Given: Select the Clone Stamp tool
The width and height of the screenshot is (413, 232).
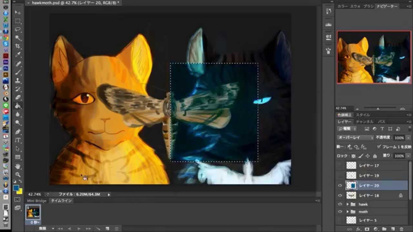Looking at the screenshot, I should coord(18,80).
